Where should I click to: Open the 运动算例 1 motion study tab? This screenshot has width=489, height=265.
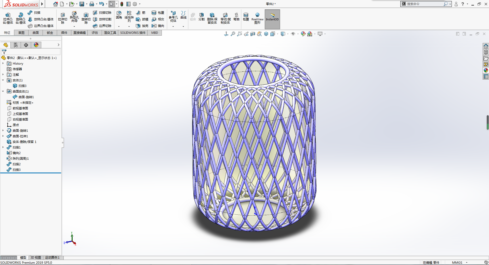(x=52, y=258)
